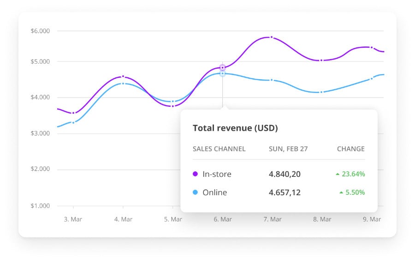Click the 5.50% change value
Screen dimensions: 415x262
coord(355,192)
